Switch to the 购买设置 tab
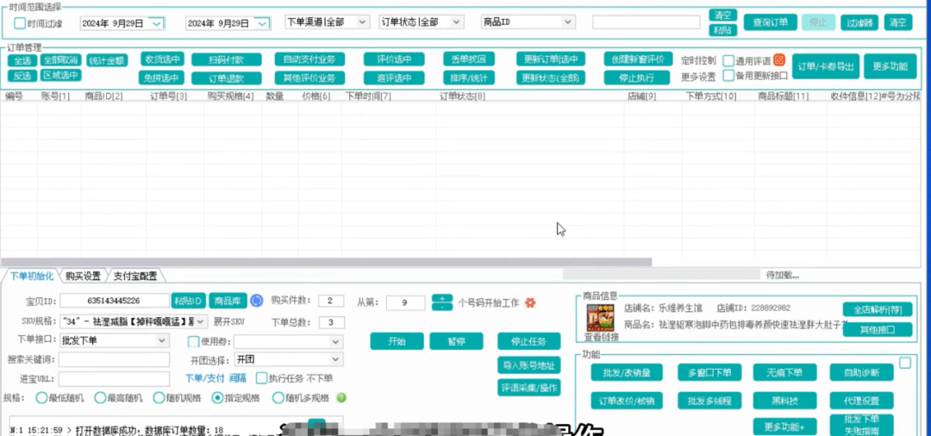The image size is (931, 436). pos(83,276)
